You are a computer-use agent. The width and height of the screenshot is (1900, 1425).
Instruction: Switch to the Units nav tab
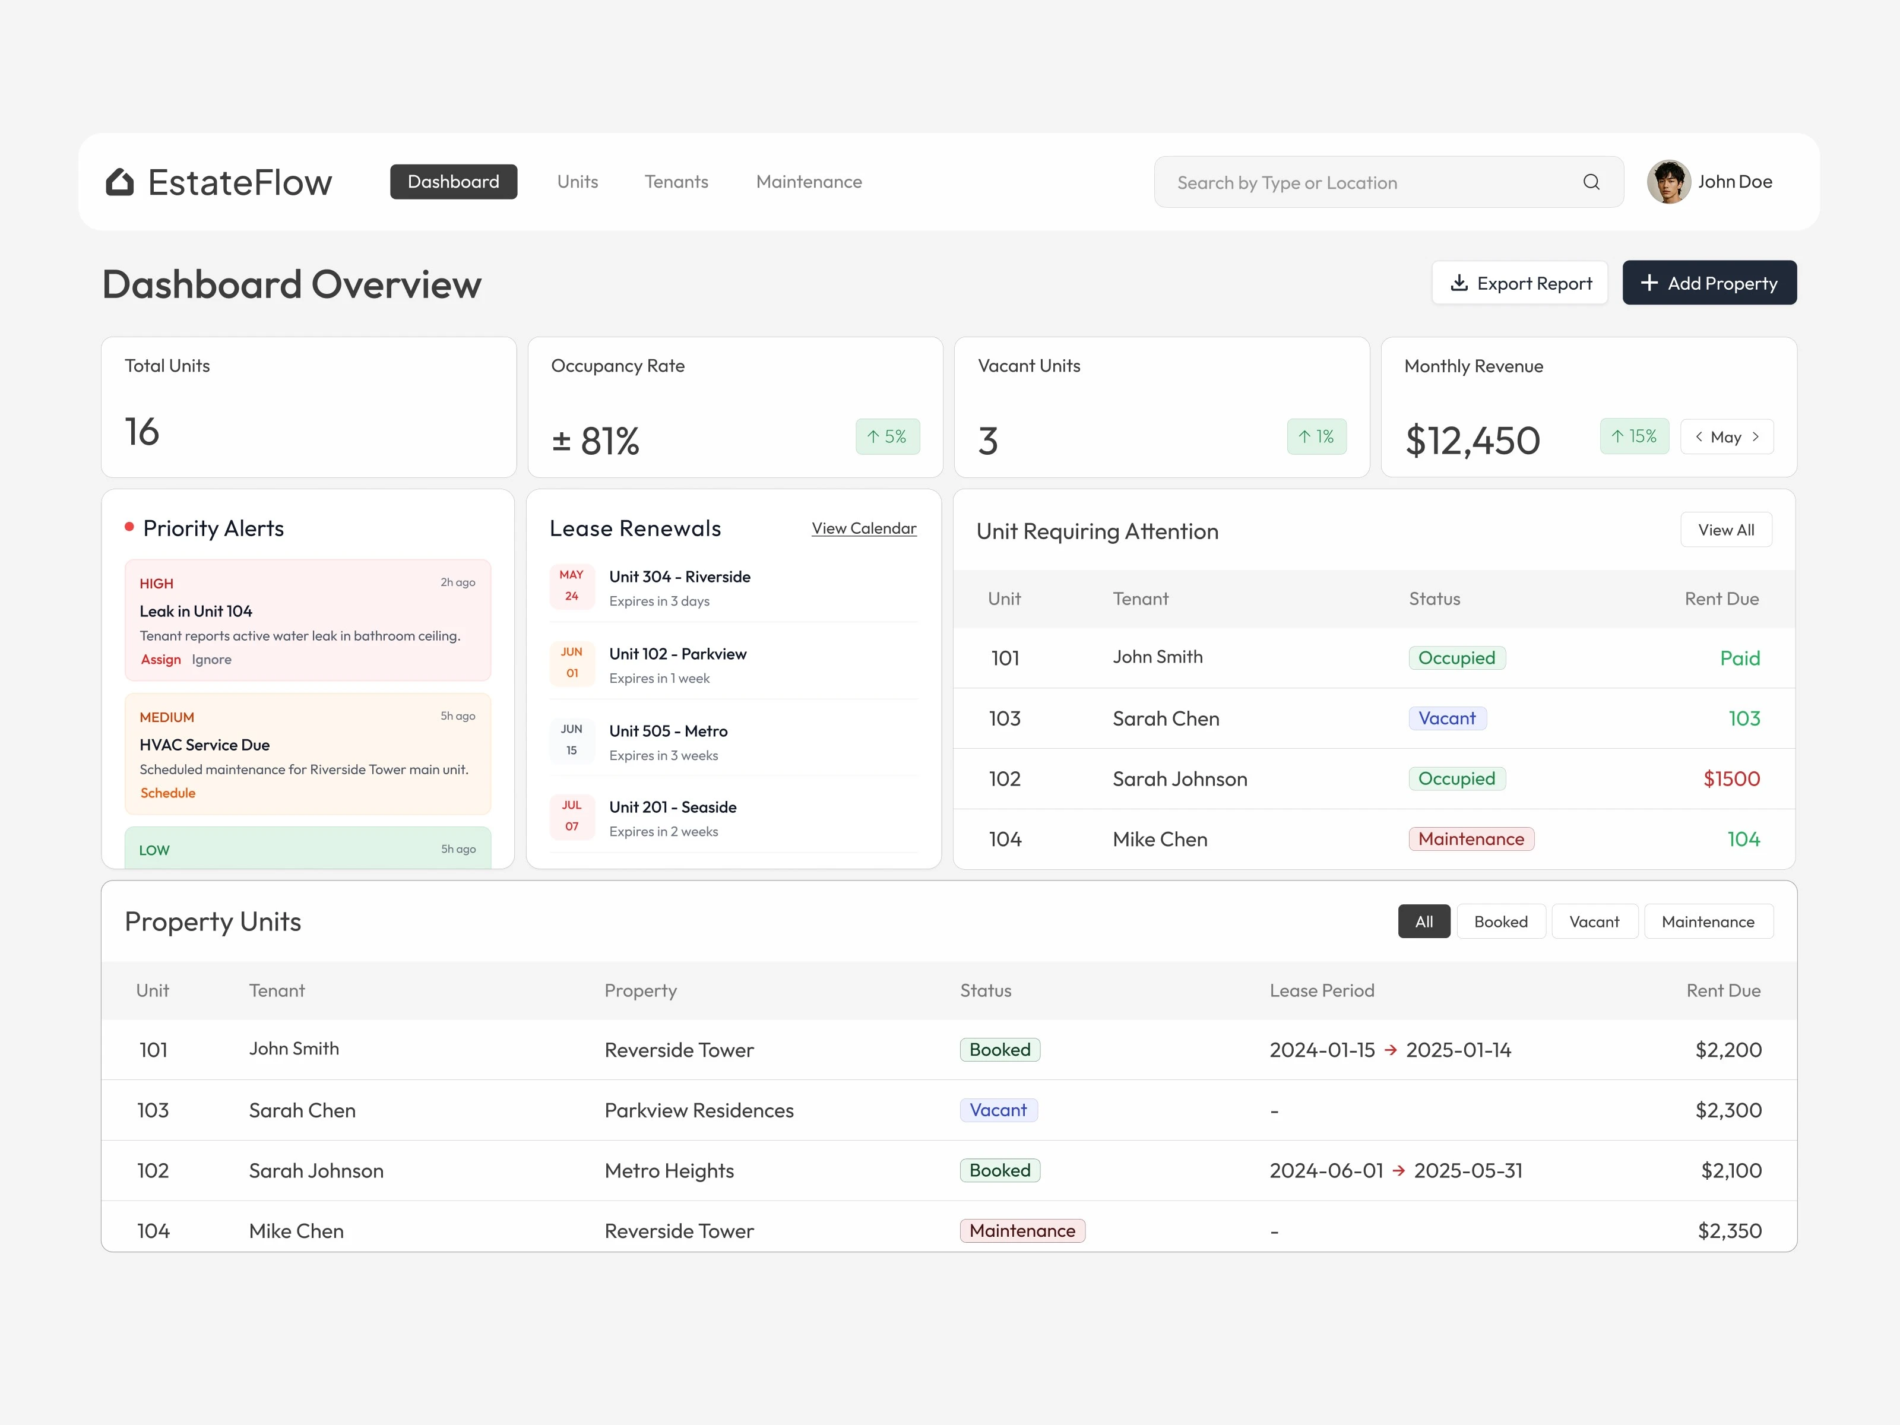[577, 182]
